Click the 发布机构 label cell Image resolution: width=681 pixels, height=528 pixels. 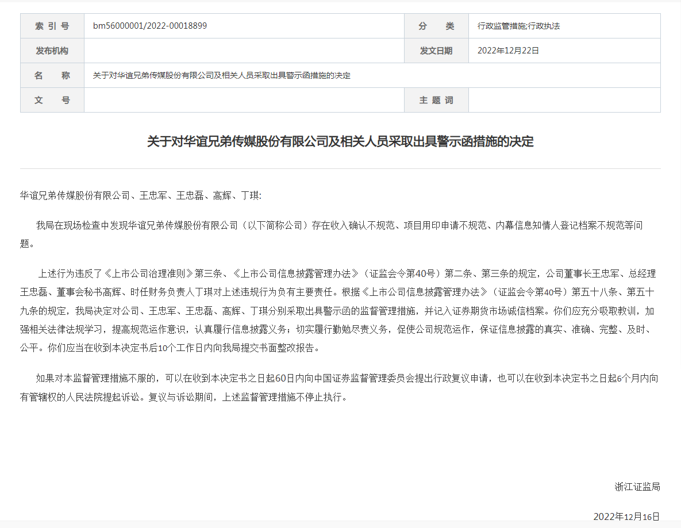pos(52,51)
